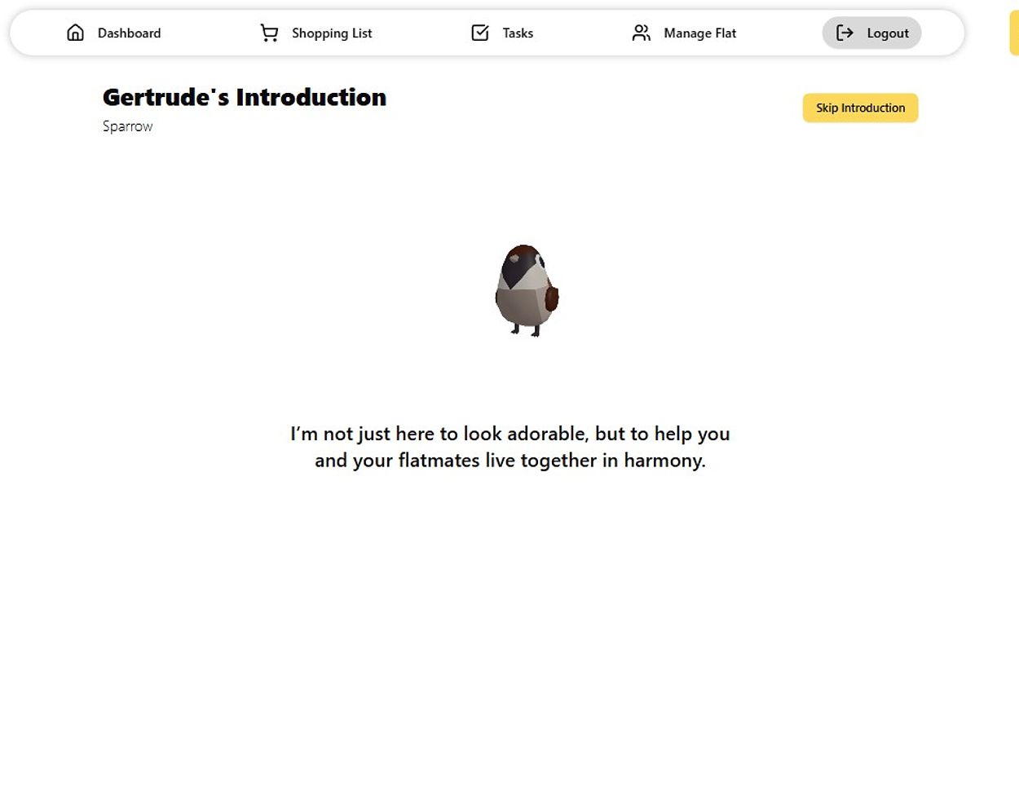Viewport: 1019px width, 799px height.
Task: Click the shopping cart icon
Action: [269, 33]
